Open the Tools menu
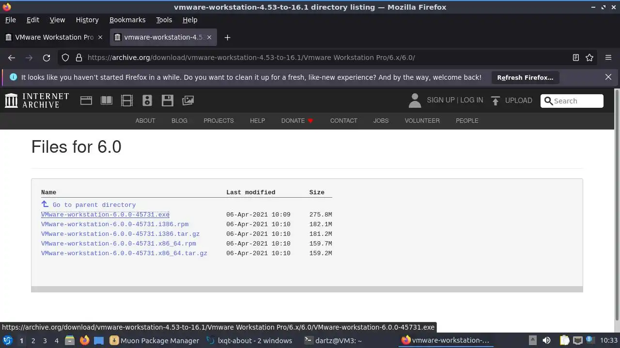The image size is (620, 348). [164, 20]
